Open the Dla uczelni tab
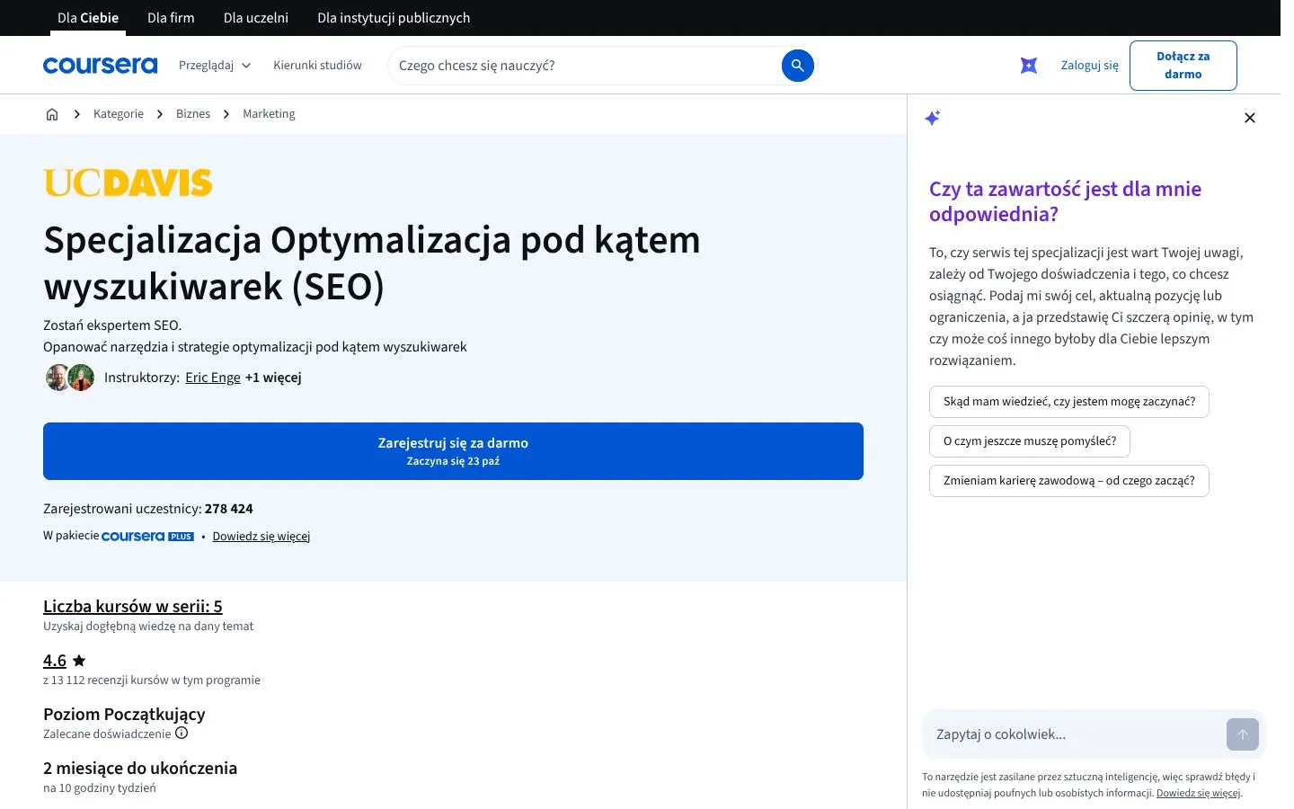1294x809 pixels. point(256,18)
